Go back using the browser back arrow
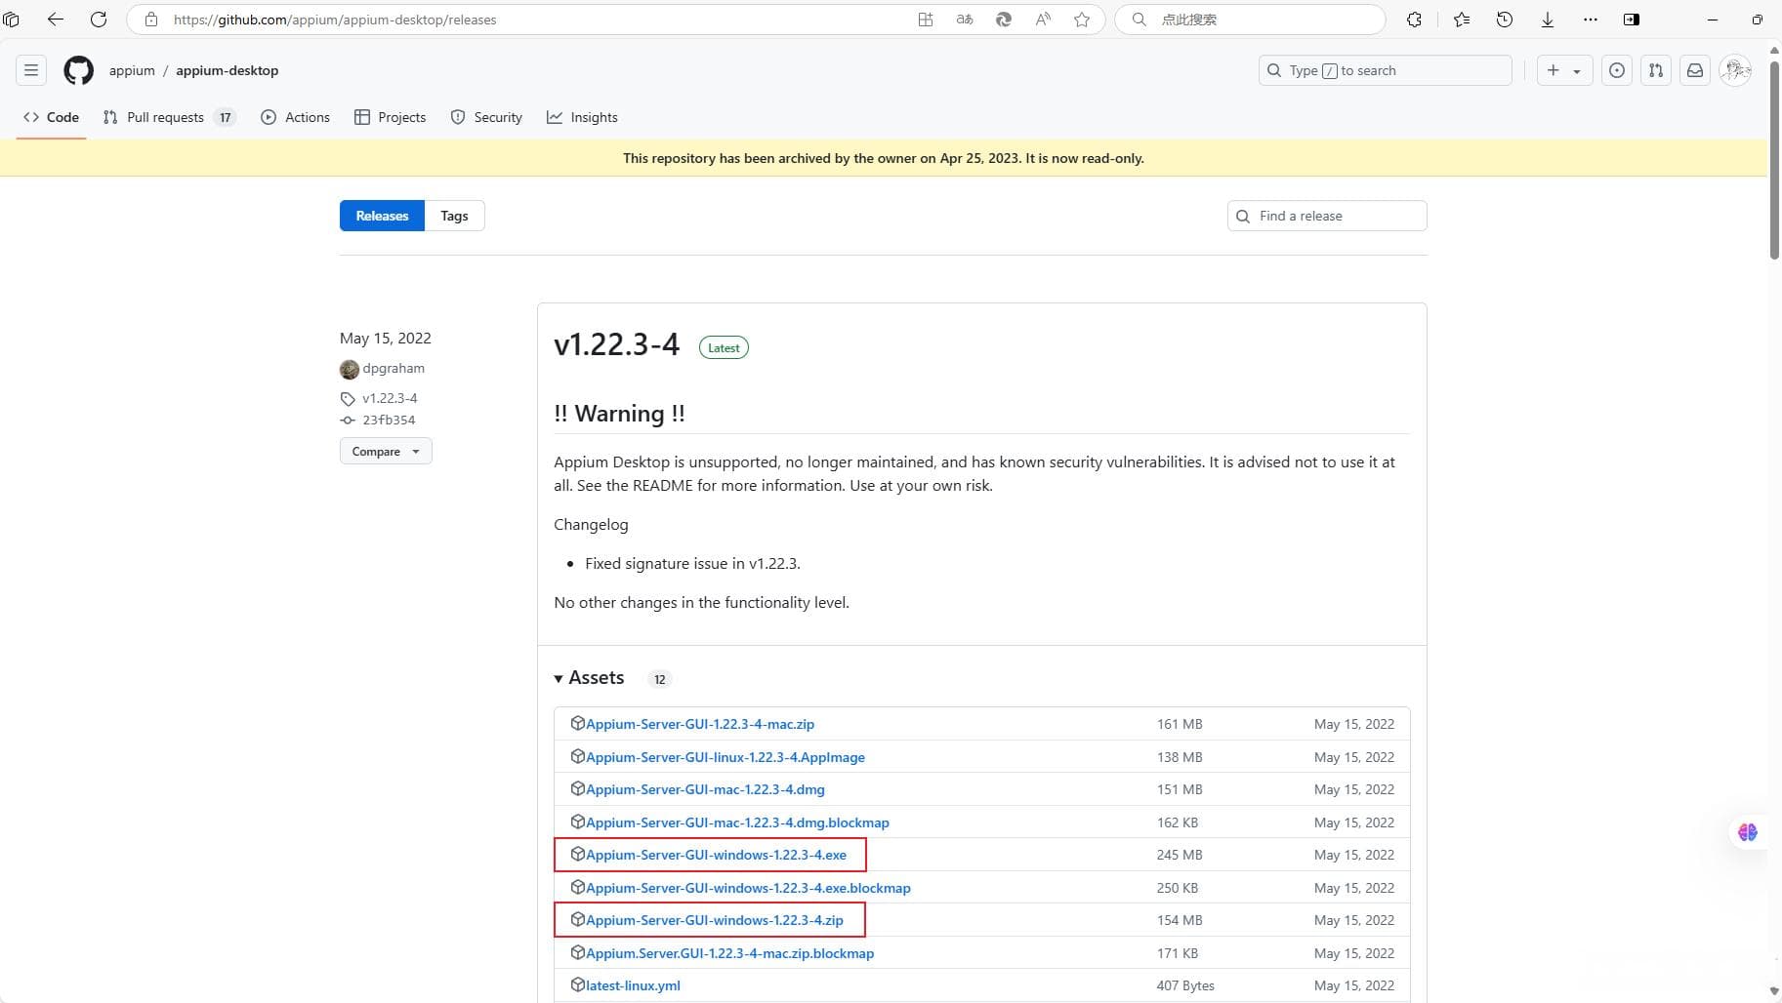1782x1003 pixels. click(x=56, y=20)
